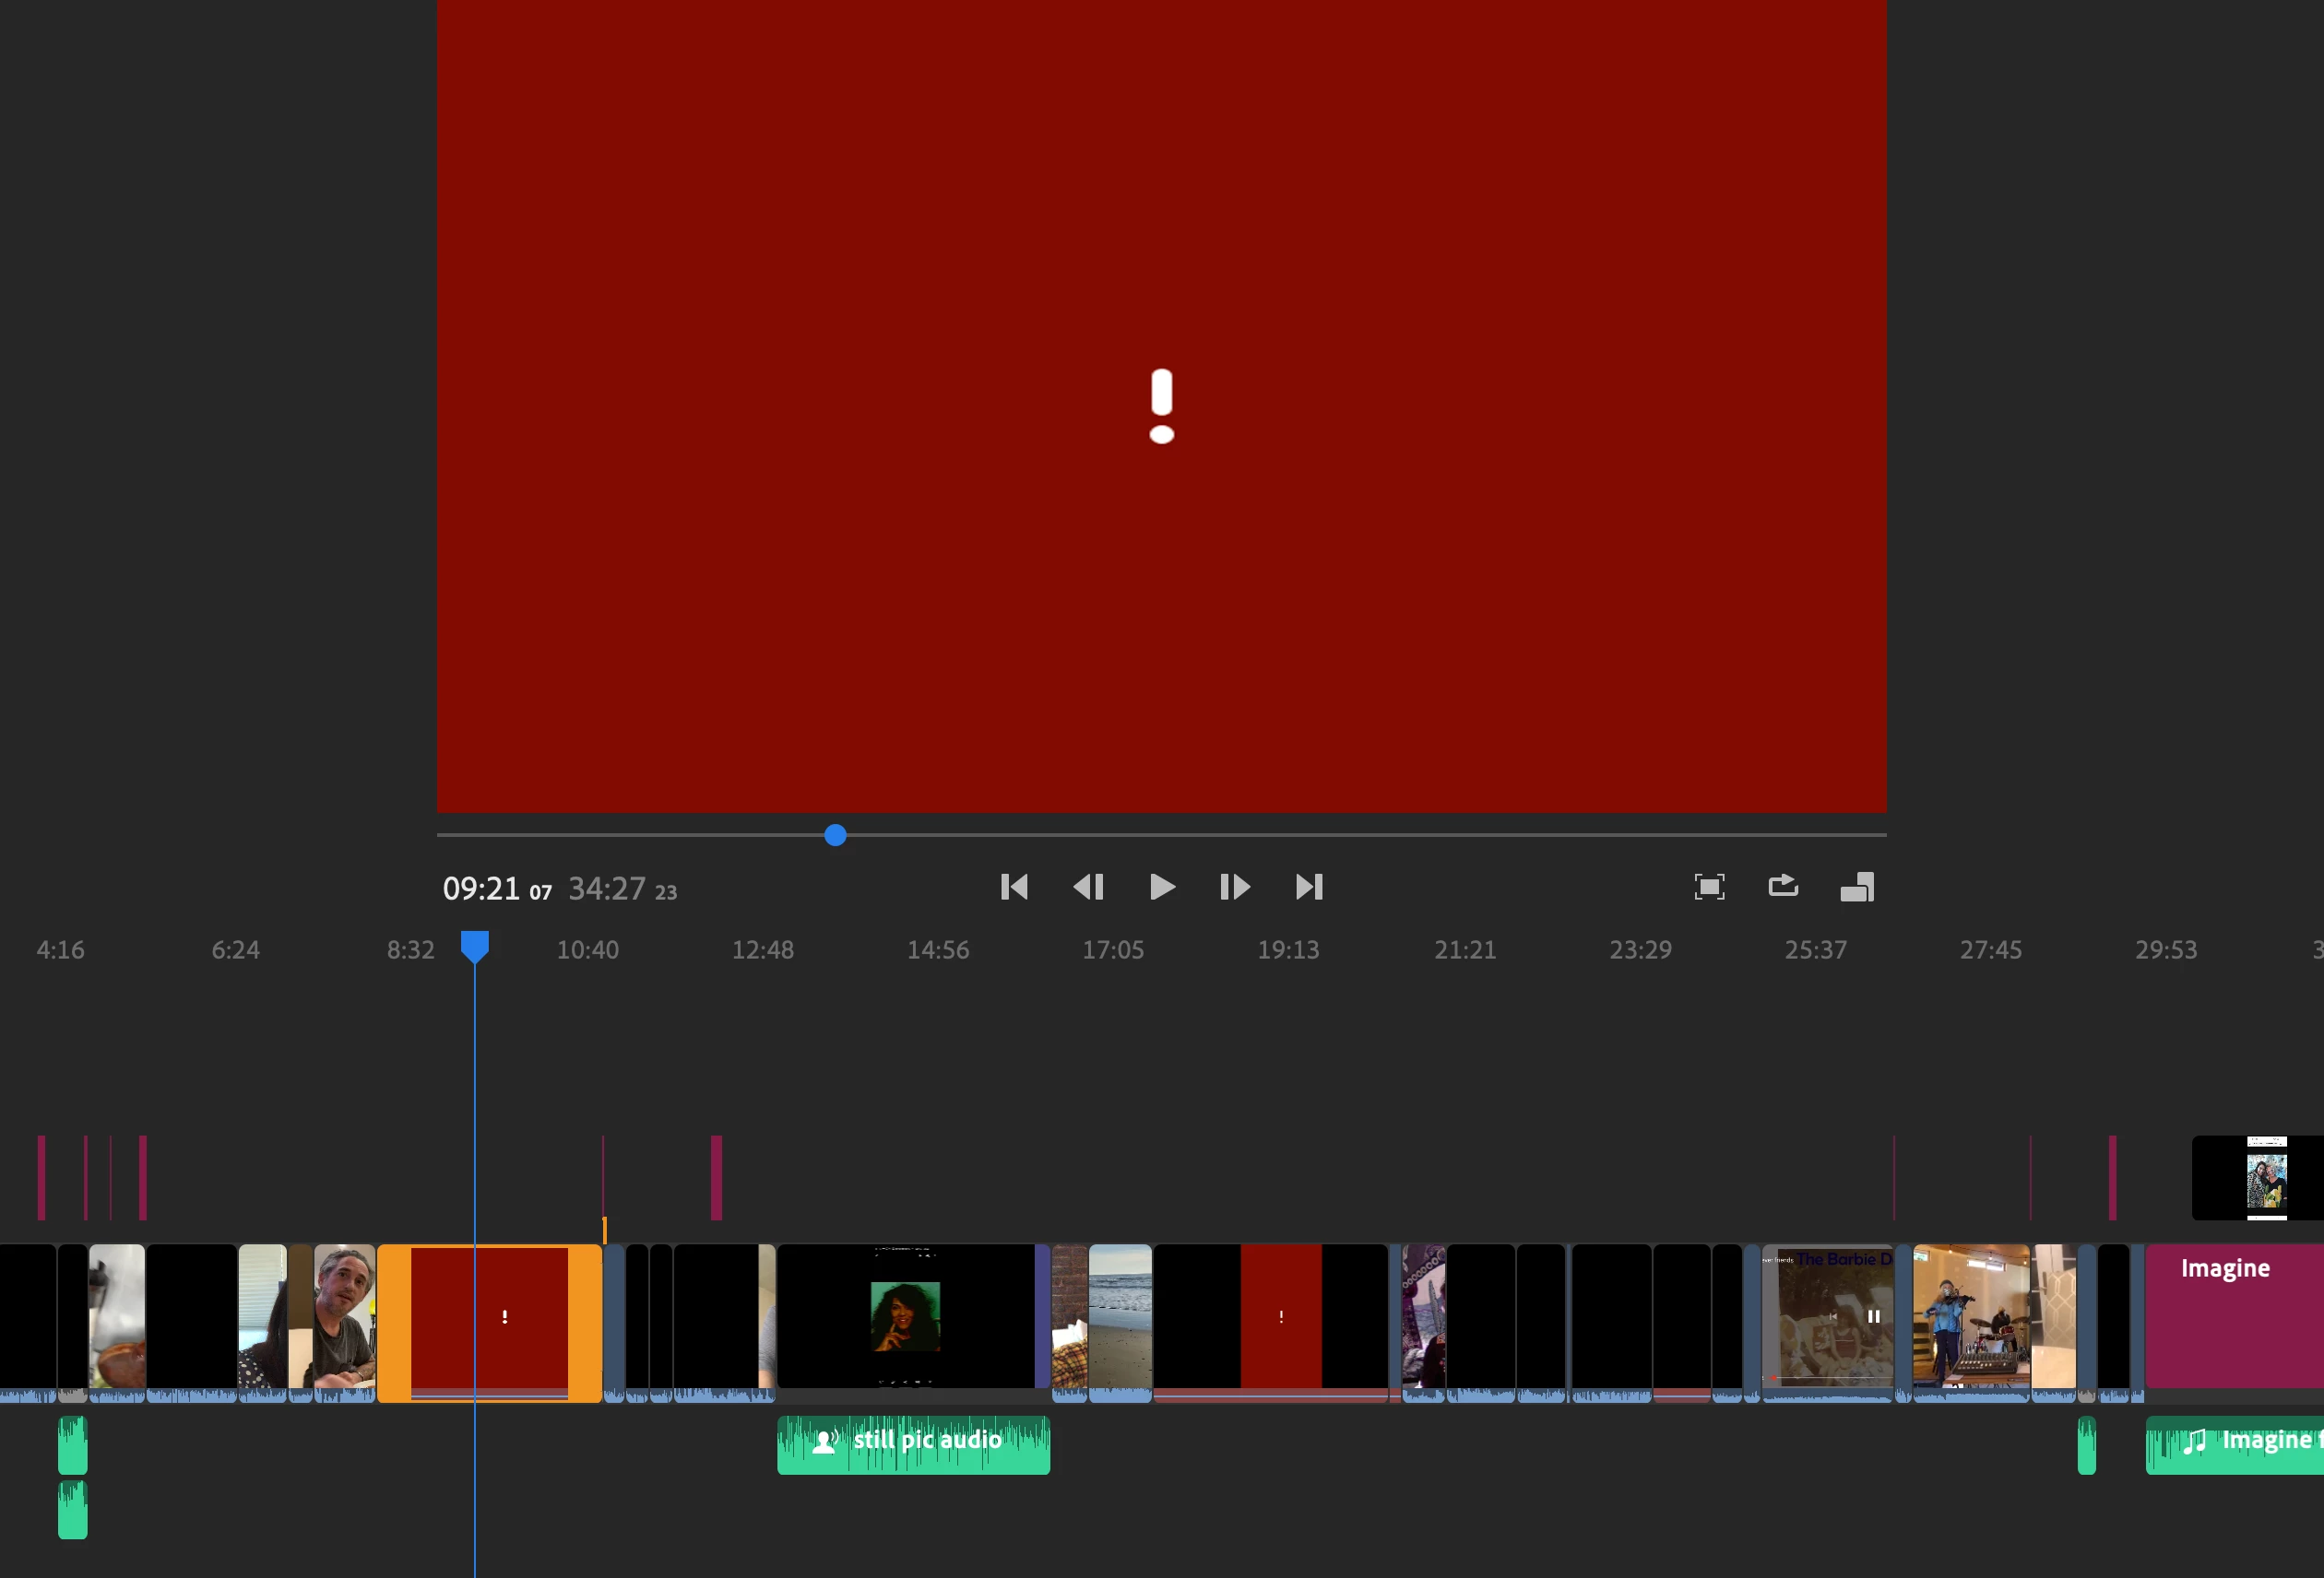Step back one frame
Image resolution: width=2324 pixels, height=1578 pixels.
click(x=1088, y=888)
